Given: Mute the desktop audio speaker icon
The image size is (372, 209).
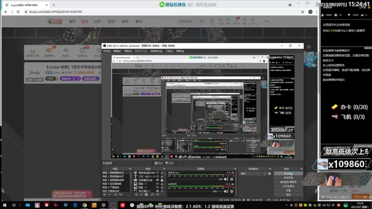Looking at the screenshot, I should point(226,191).
